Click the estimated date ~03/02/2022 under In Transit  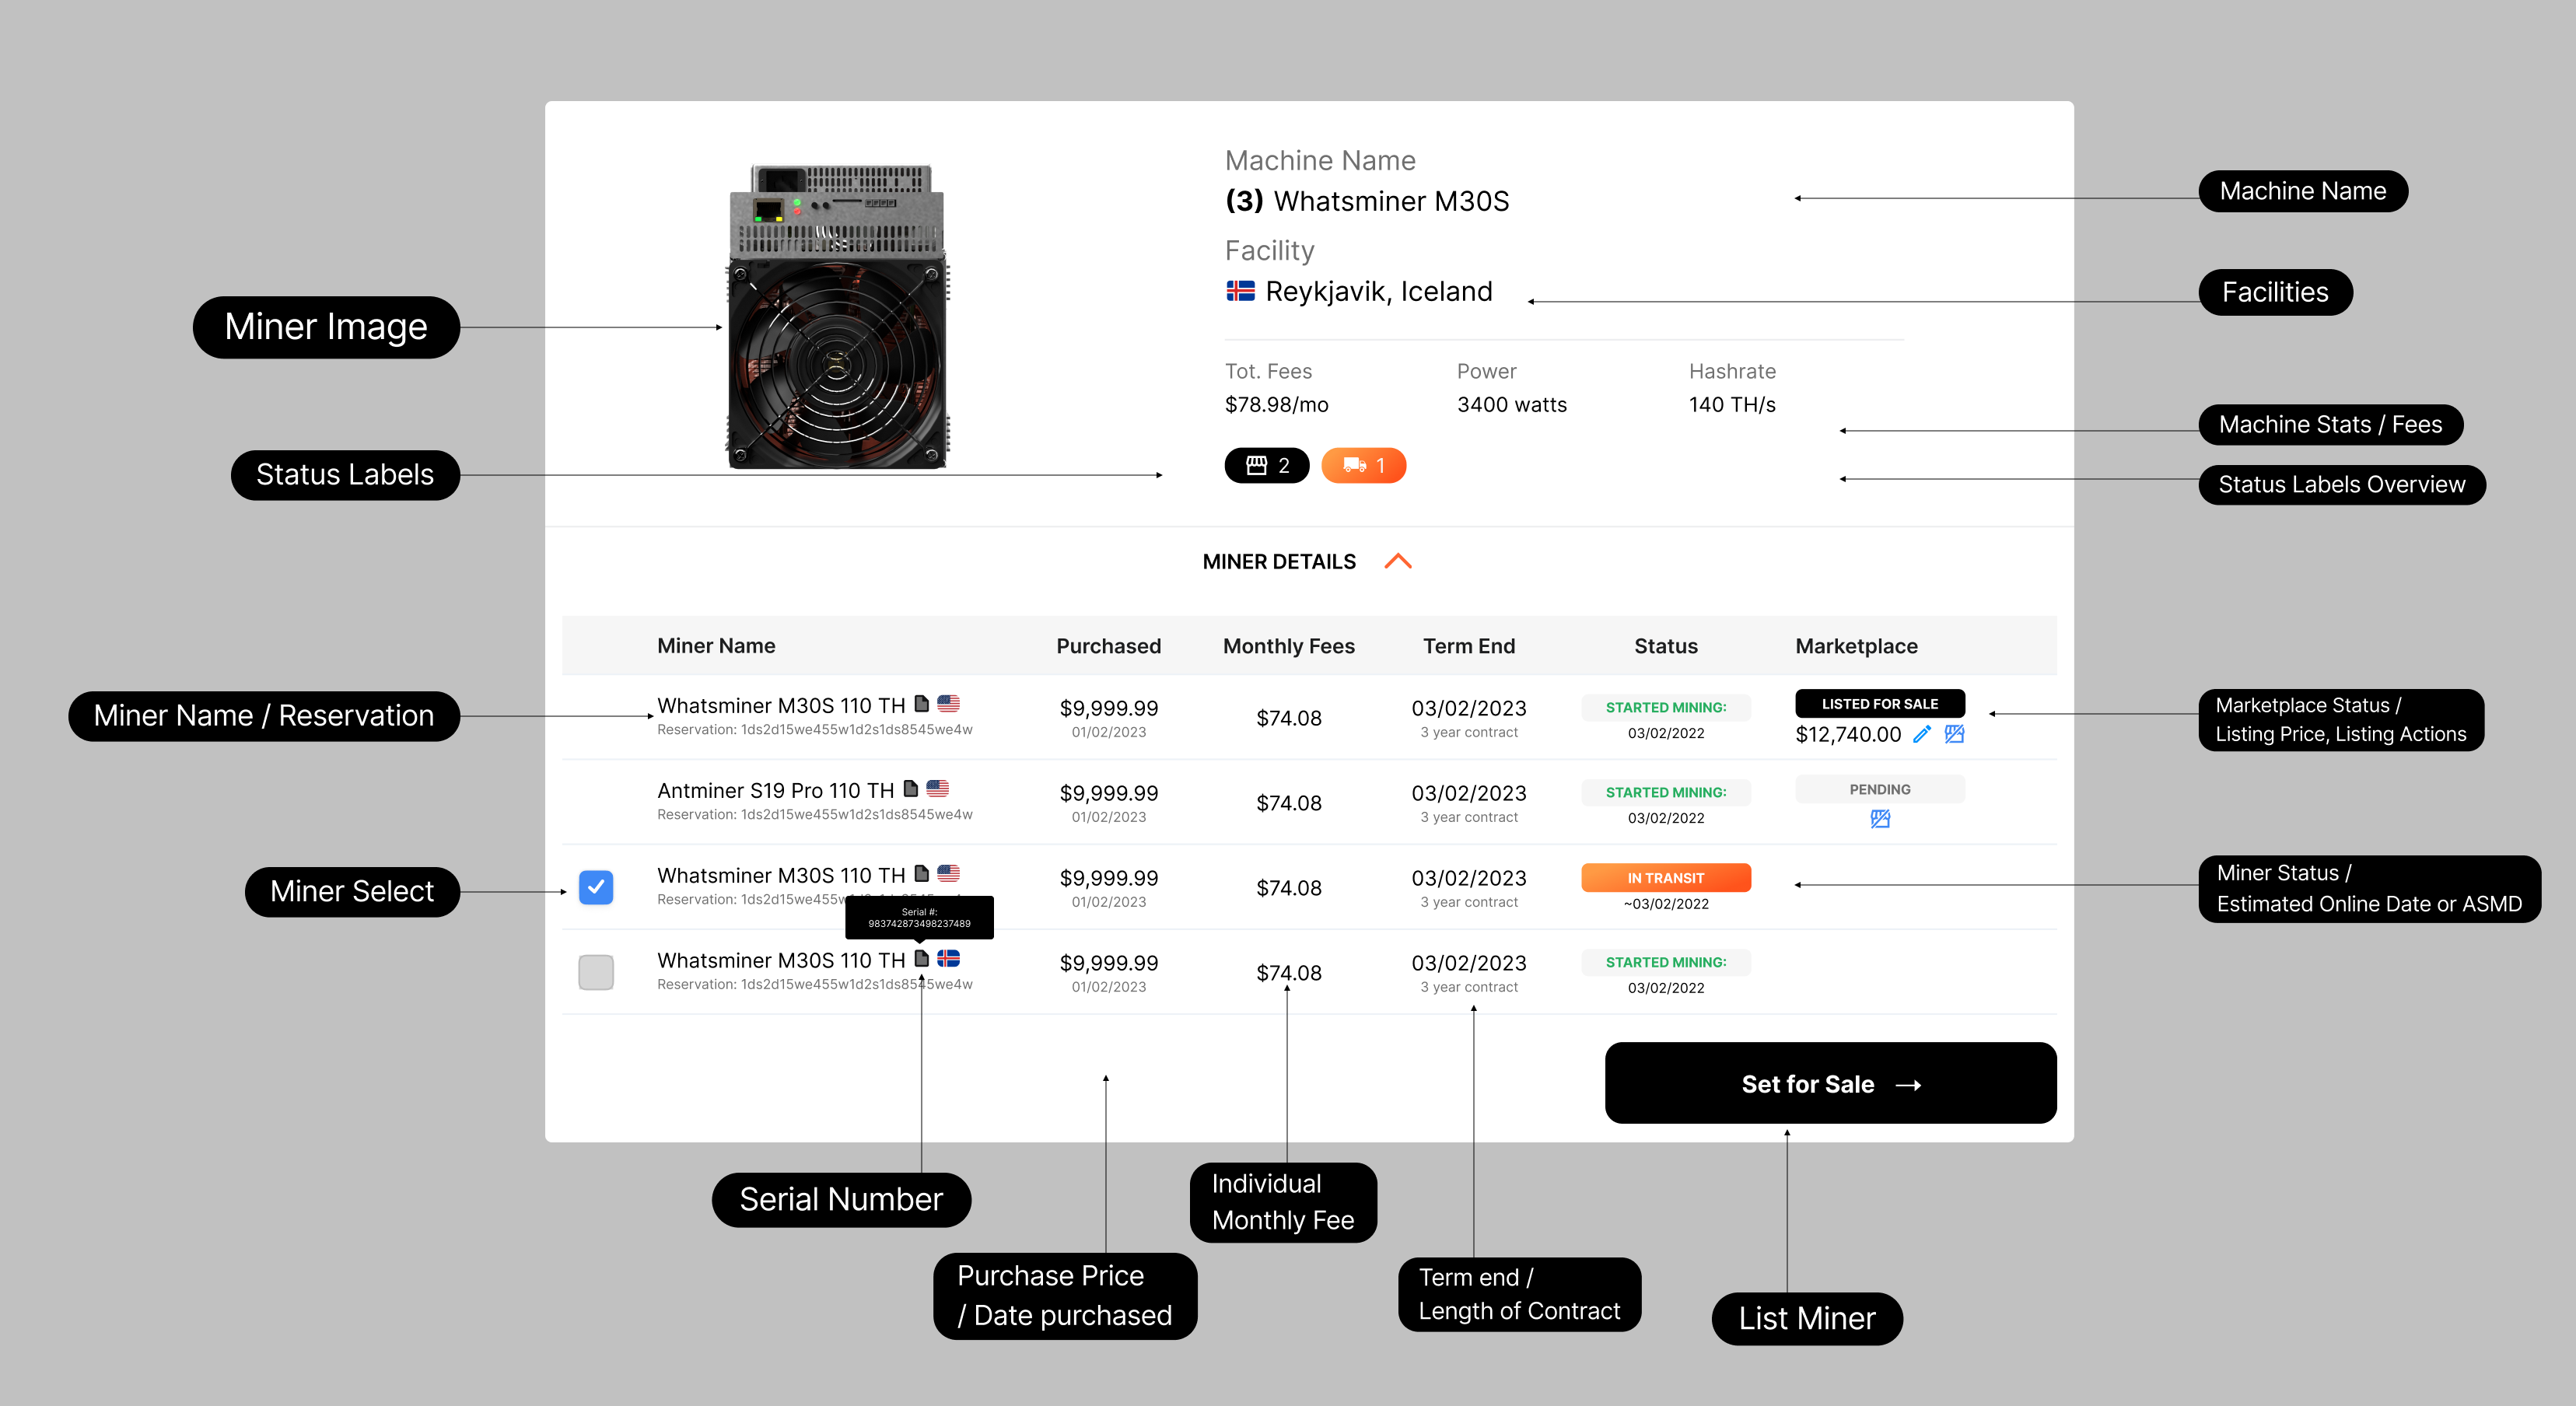(x=1666, y=904)
